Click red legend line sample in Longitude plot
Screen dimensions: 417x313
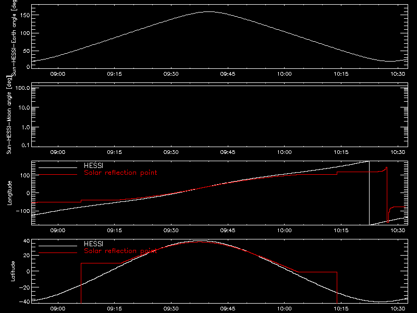[58, 175]
